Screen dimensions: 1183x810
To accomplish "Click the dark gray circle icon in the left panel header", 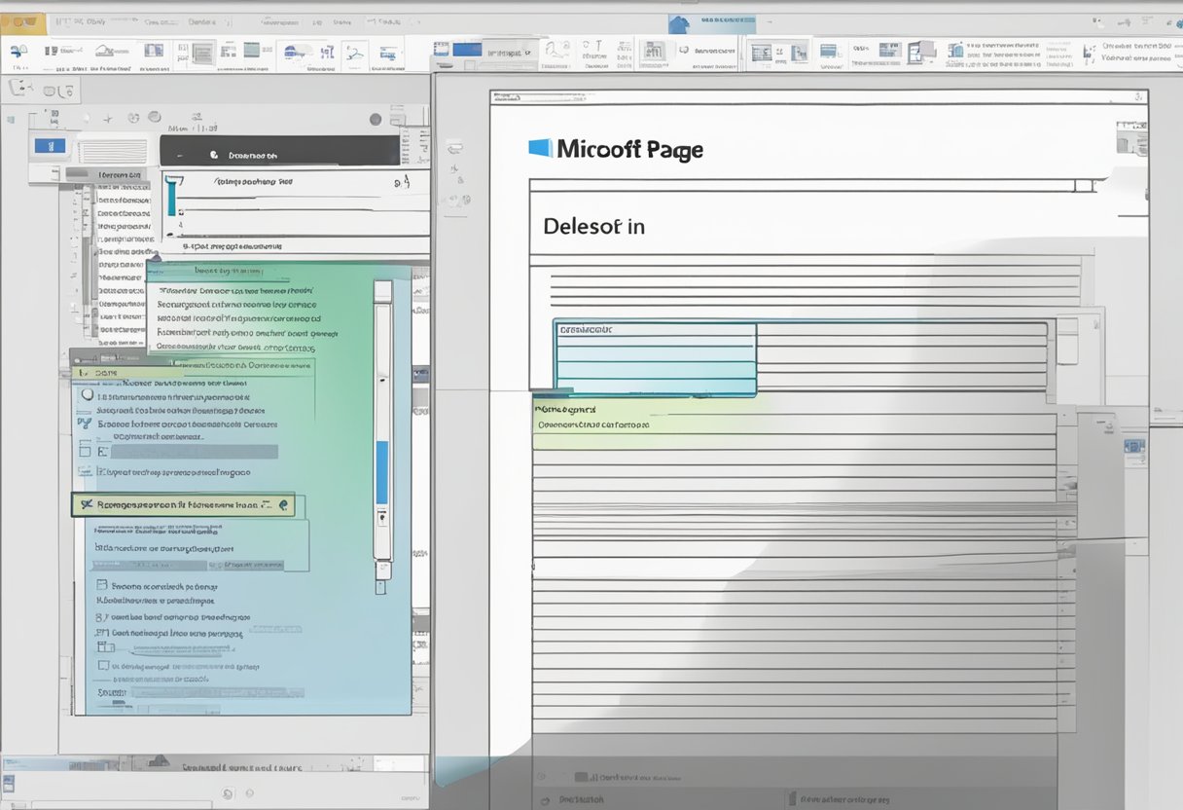I will coord(376,119).
